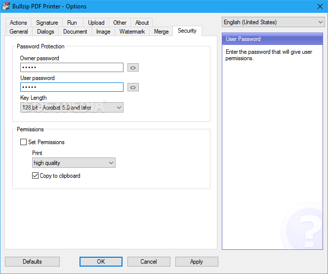Image resolution: width=328 pixels, height=274 pixels.
Task: Go to the Run tab
Action: coord(72,23)
